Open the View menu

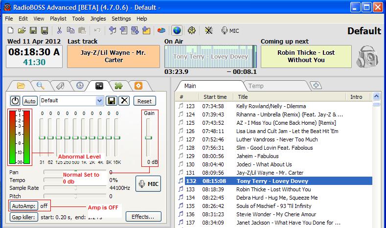(39, 19)
